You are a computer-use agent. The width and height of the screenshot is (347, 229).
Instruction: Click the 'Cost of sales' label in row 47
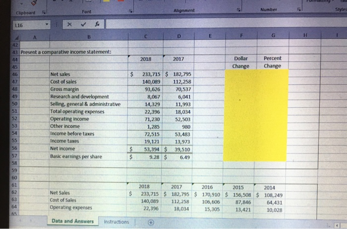coord(63,82)
